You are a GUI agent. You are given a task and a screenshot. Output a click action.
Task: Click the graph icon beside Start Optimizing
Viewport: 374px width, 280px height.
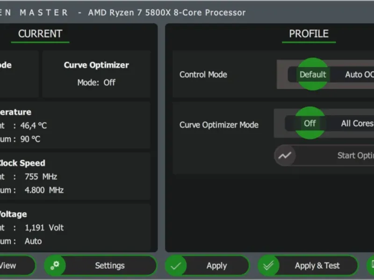[285, 155]
